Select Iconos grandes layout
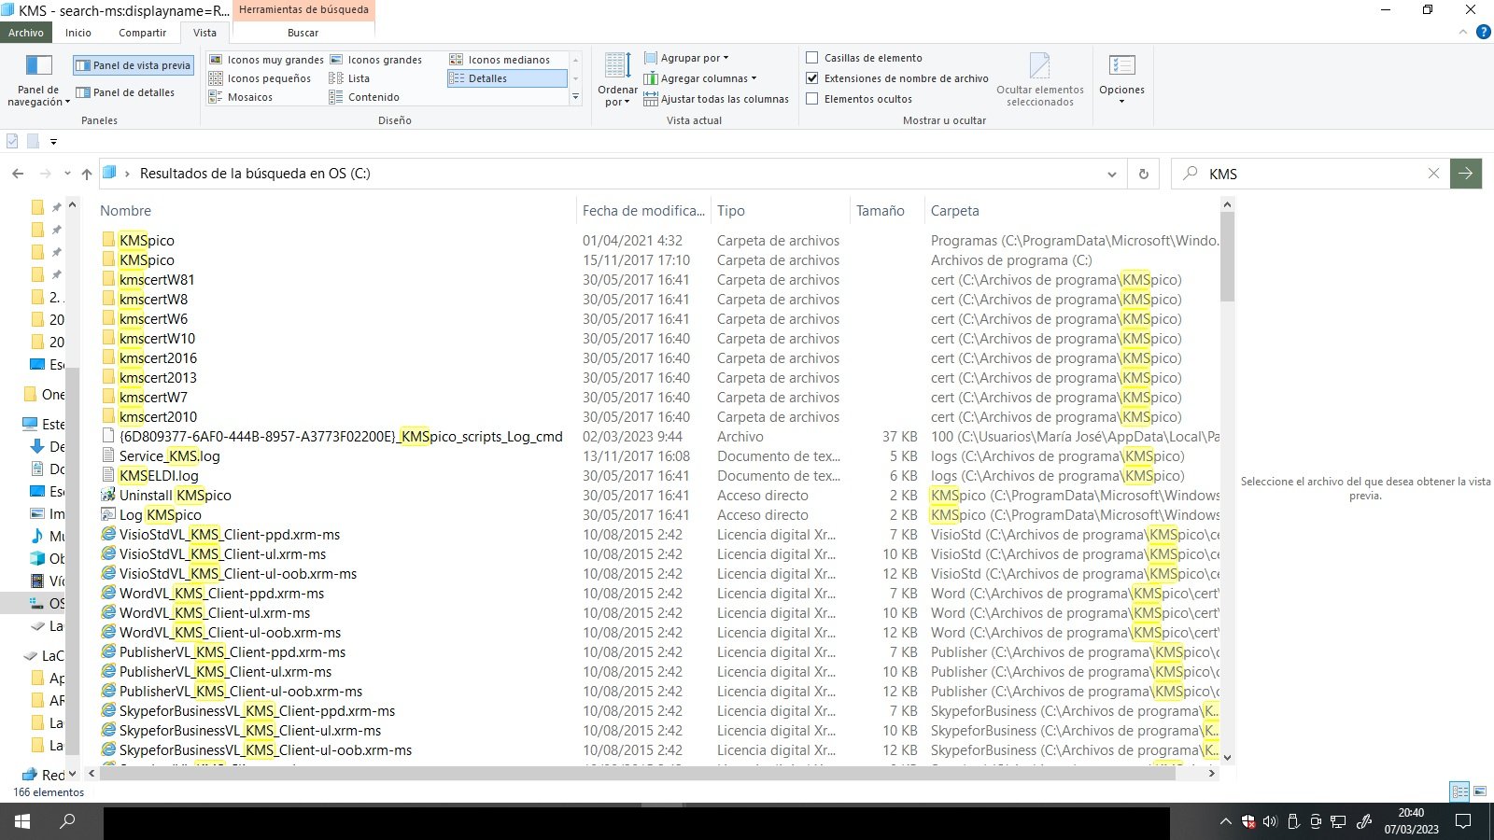Image resolution: width=1494 pixels, height=840 pixels. pos(376,60)
